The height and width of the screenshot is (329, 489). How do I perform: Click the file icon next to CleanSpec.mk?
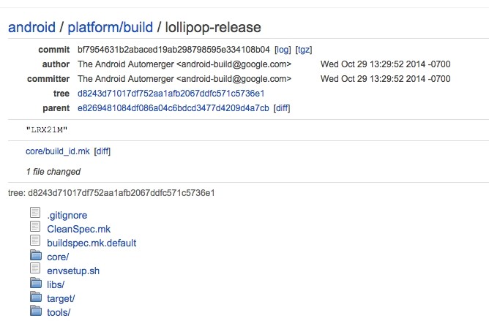(x=36, y=227)
